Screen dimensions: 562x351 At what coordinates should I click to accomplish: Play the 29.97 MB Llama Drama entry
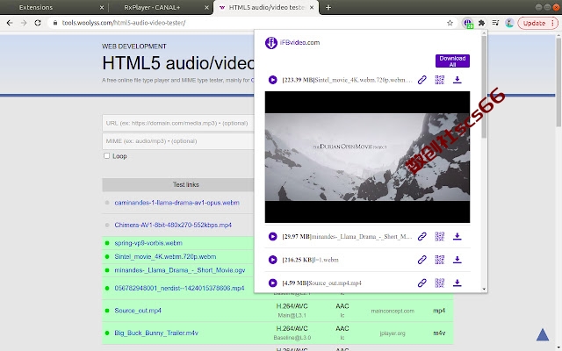point(273,236)
